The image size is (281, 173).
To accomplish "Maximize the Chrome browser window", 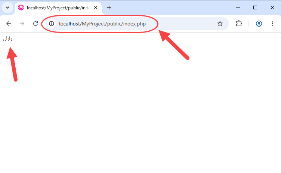I will pyautogui.click(x=255, y=7).
